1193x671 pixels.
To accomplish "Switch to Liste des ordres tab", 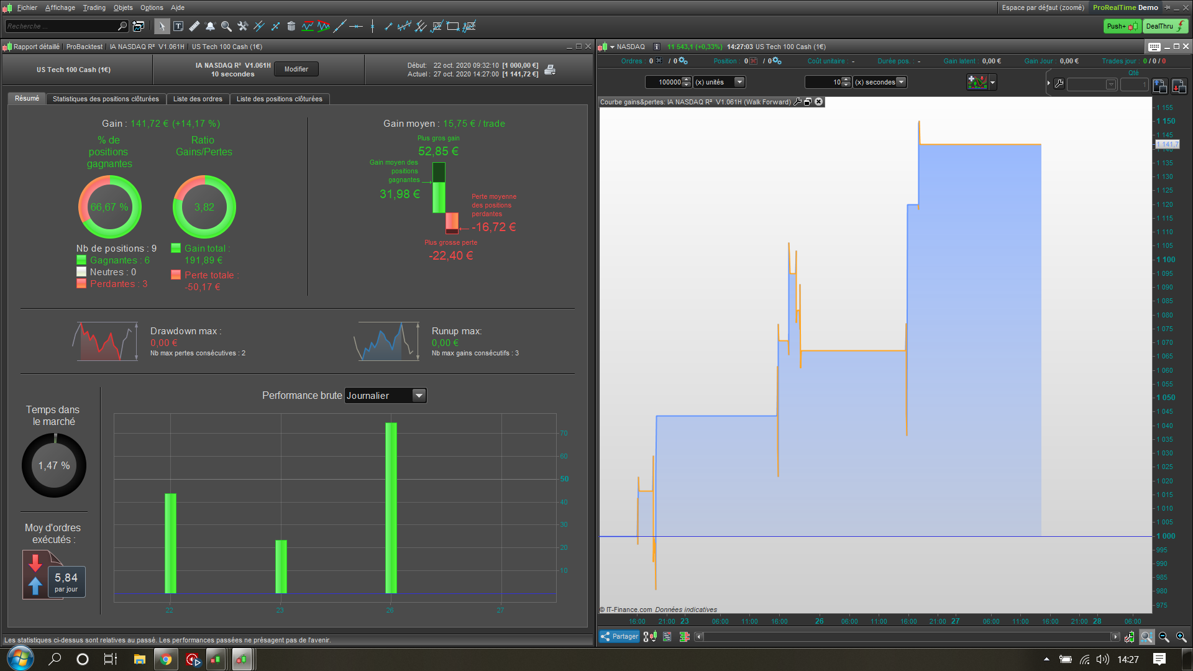I will point(198,99).
